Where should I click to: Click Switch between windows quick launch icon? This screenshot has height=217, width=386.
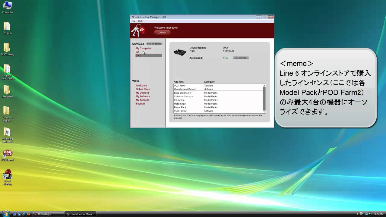point(19,214)
